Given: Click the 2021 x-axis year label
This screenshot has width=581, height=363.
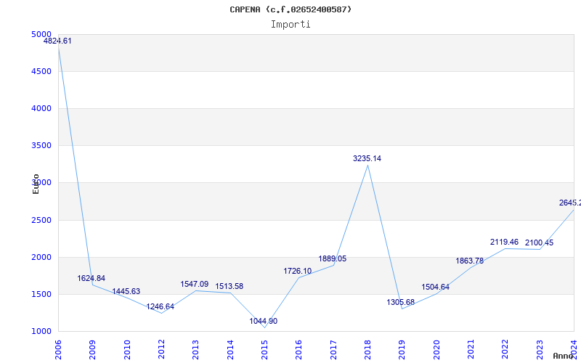Looking at the screenshot, I should pos(471,350).
